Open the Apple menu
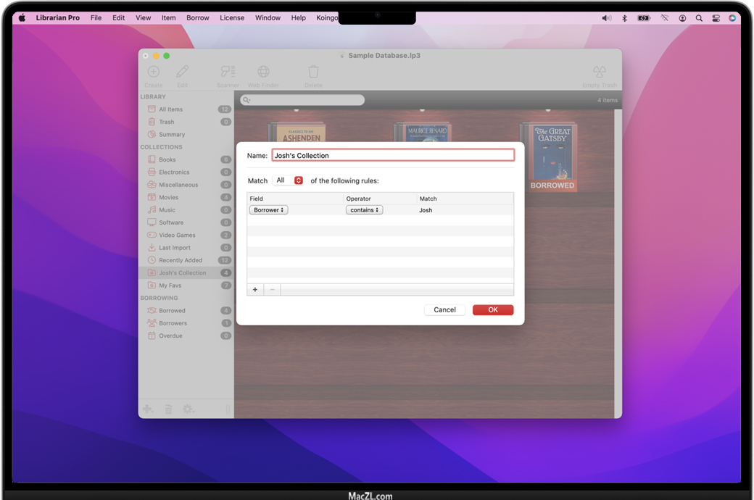This screenshot has height=500, width=754. point(22,18)
